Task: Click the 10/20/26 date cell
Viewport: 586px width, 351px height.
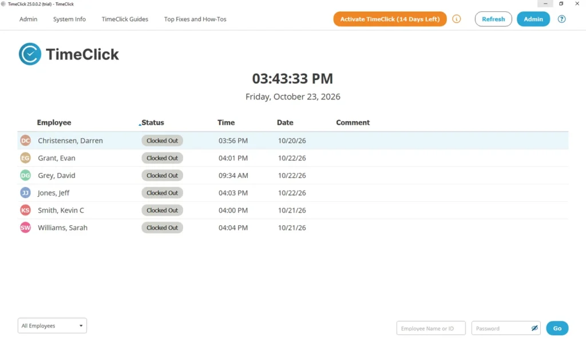Action: coord(292,141)
